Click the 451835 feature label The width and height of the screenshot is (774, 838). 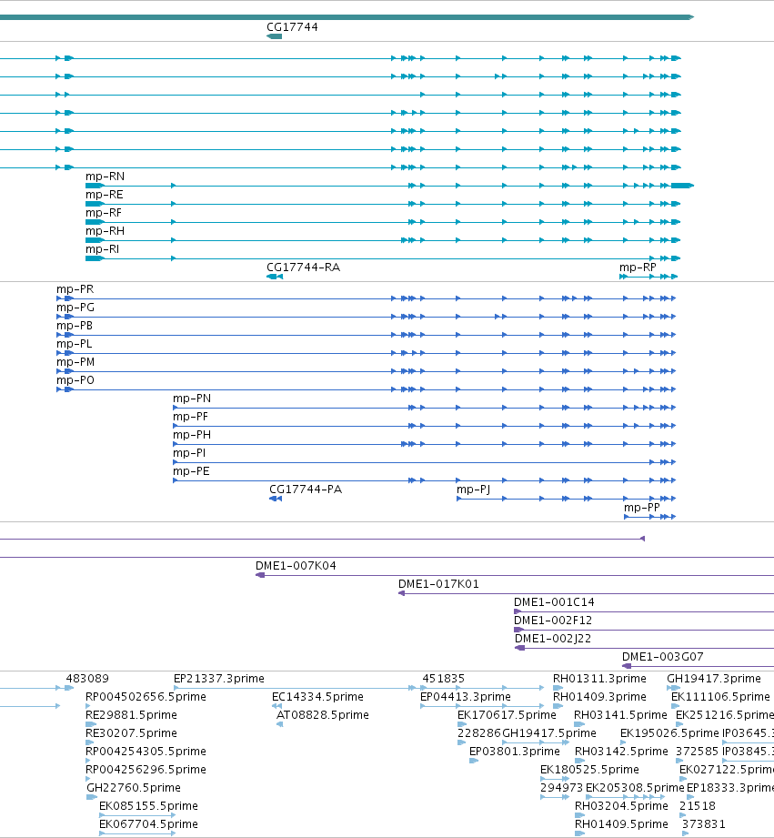tap(443, 678)
